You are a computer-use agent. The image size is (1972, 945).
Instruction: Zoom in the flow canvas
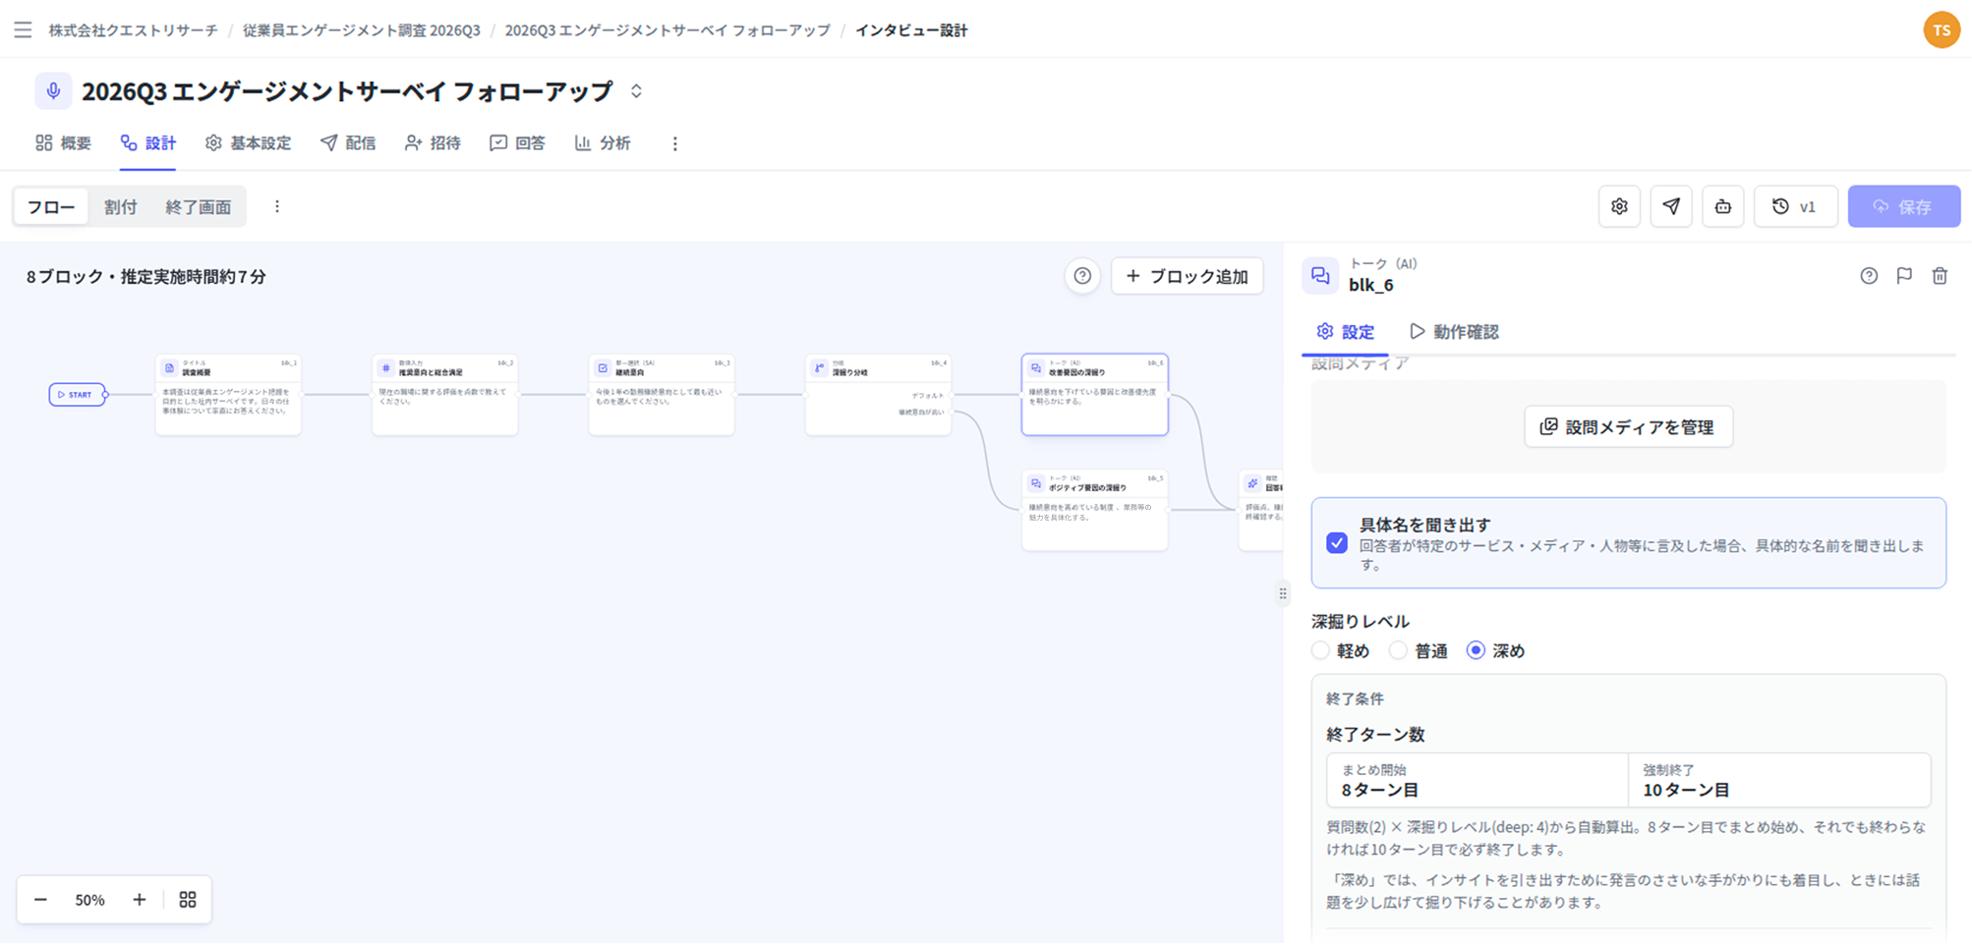140,900
